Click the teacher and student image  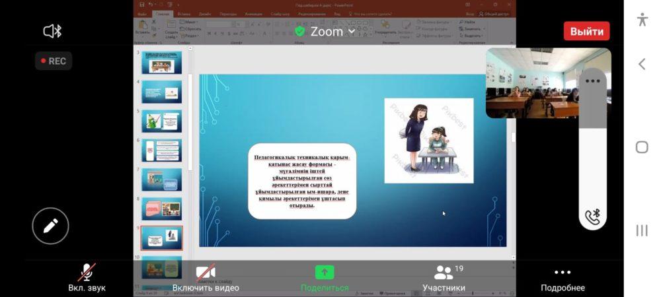(x=429, y=141)
